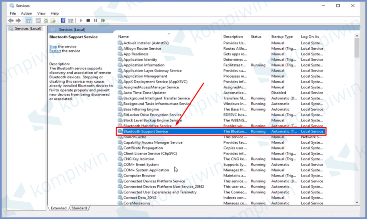Click the green Refresh toolbar icon
Viewport: 367px width, 219px height.
(46, 21)
